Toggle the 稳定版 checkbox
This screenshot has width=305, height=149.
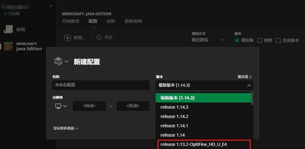click(x=237, y=40)
